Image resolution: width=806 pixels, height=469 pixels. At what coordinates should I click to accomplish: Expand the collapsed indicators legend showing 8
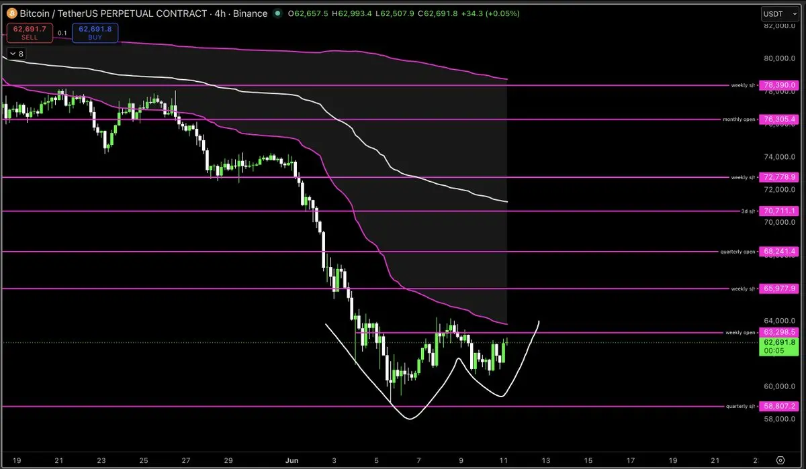17,54
